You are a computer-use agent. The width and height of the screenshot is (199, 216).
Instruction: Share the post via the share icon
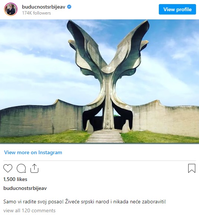click(34, 168)
